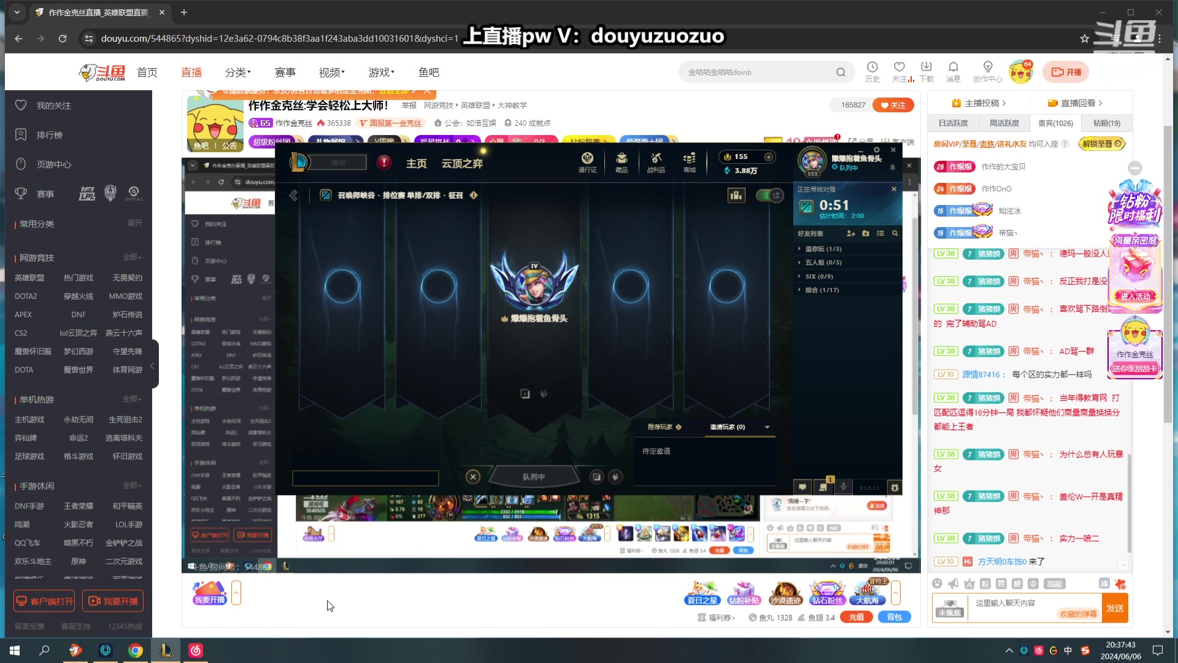Click the microphone icon in League client
1178x663 pixels.
844,487
